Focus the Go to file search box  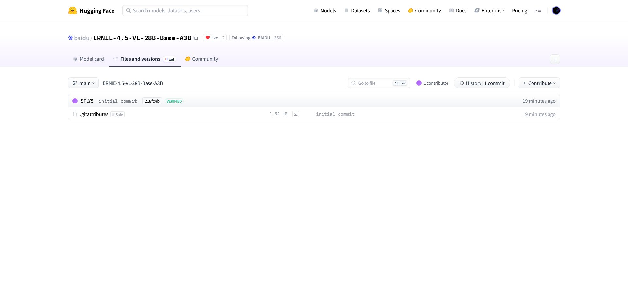379,83
